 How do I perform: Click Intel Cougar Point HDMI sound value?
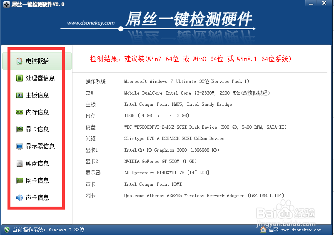pos(153,184)
